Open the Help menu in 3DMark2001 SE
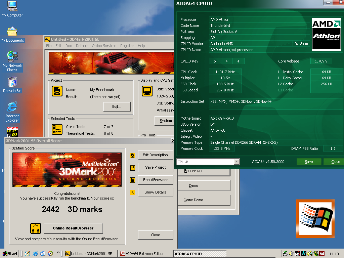The image size is (344, 258). pos(141,46)
